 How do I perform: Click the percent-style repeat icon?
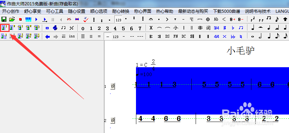pos(71,28)
